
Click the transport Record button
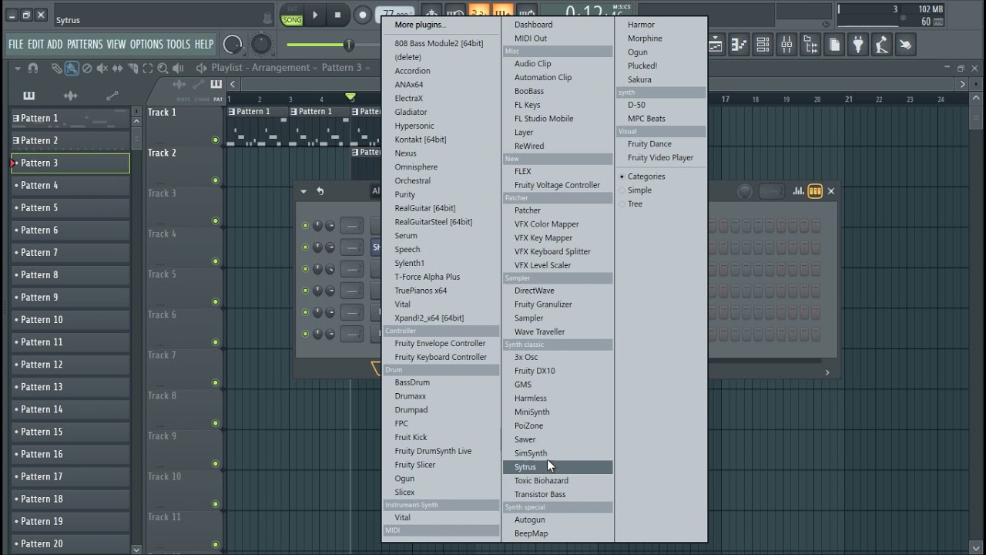point(362,15)
